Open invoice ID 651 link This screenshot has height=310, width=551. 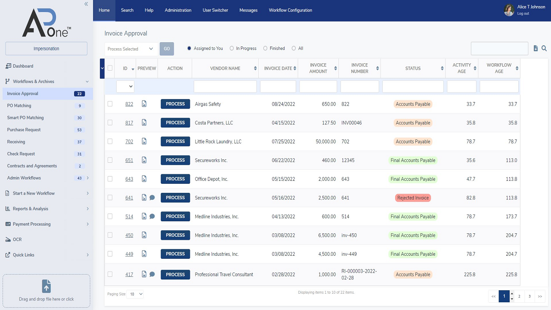tap(129, 160)
